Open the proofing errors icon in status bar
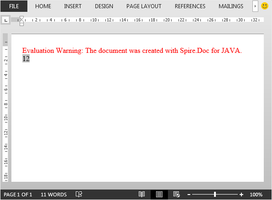This screenshot has width=272, height=200. click(79, 194)
